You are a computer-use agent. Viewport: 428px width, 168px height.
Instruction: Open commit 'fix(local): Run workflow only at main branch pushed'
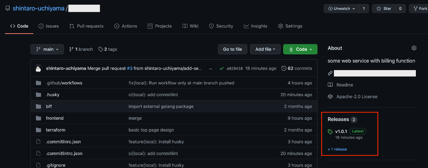pyautogui.click(x=182, y=83)
